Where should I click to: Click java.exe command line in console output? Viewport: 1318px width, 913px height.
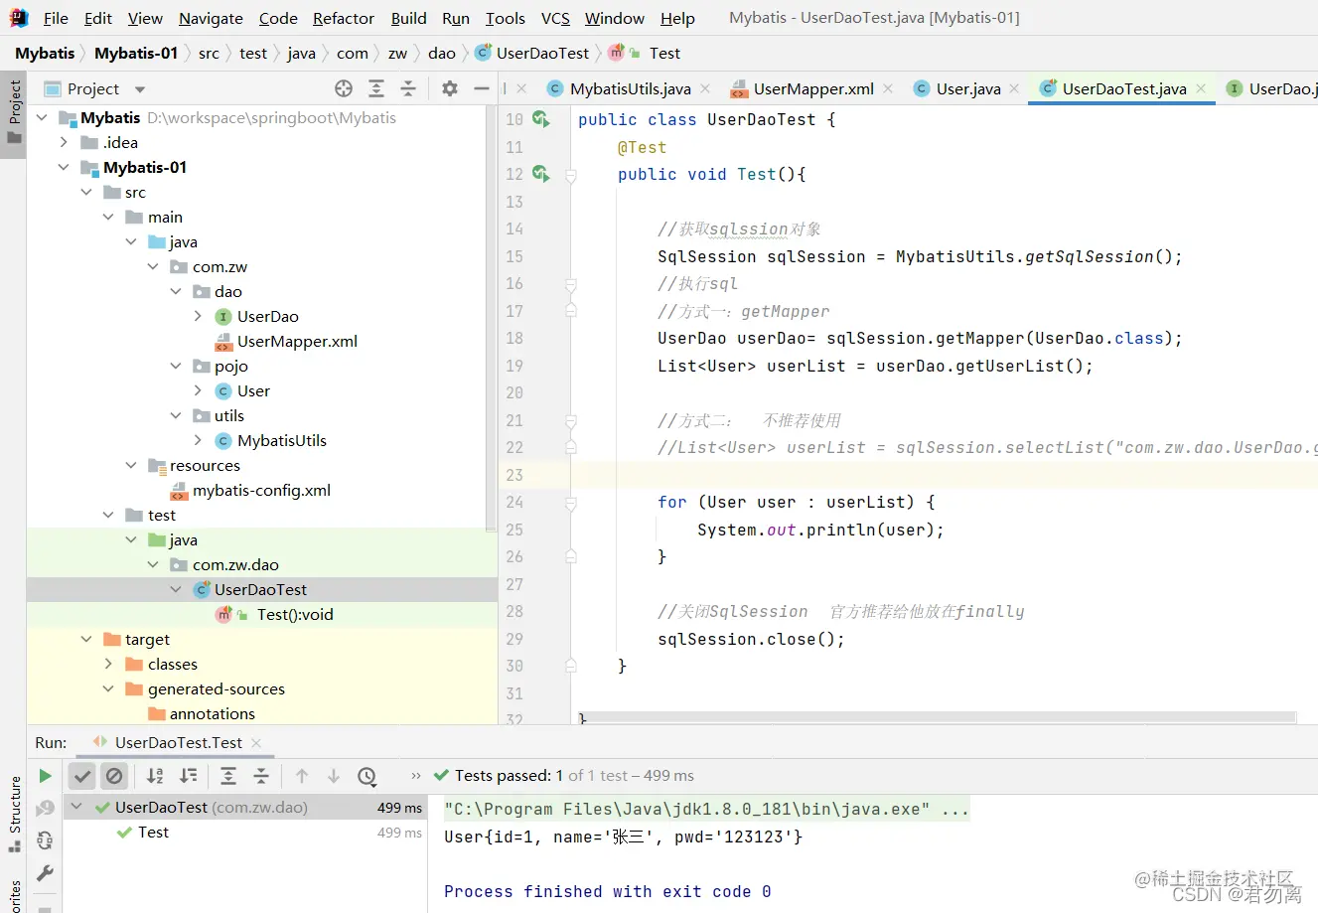click(706, 809)
